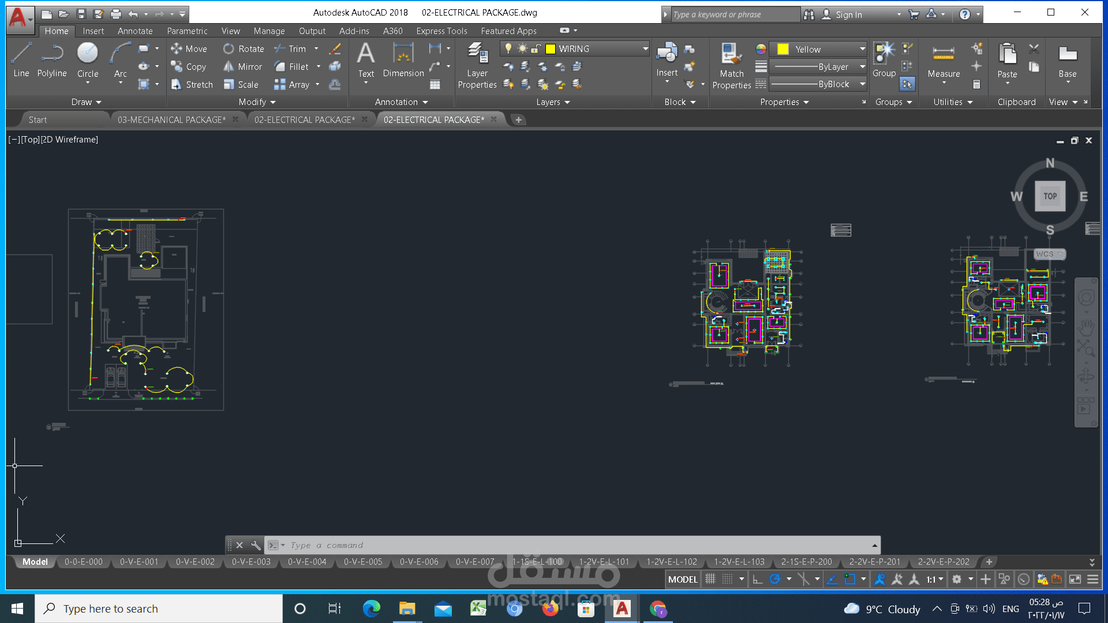Click the Group tool

(884, 59)
